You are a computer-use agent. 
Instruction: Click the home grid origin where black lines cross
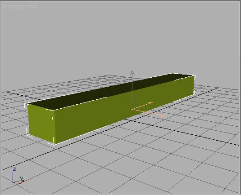(x=132, y=121)
